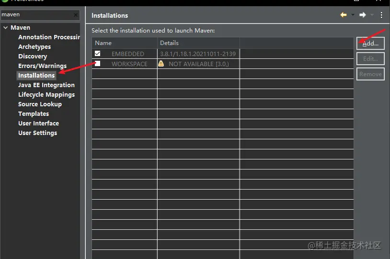Collapse the Maven tree node
This screenshot has height=259, width=390.
(5, 28)
